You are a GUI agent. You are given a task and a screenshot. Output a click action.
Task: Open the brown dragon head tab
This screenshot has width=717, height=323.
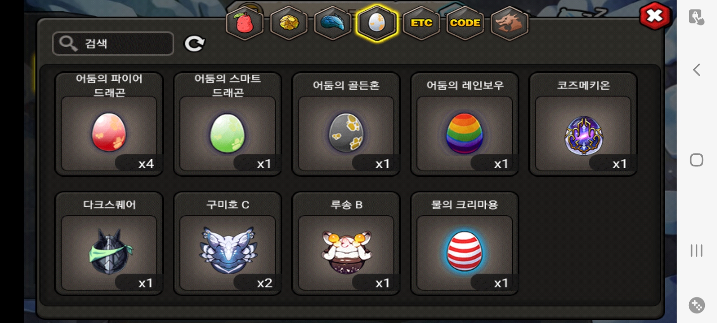click(x=509, y=23)
